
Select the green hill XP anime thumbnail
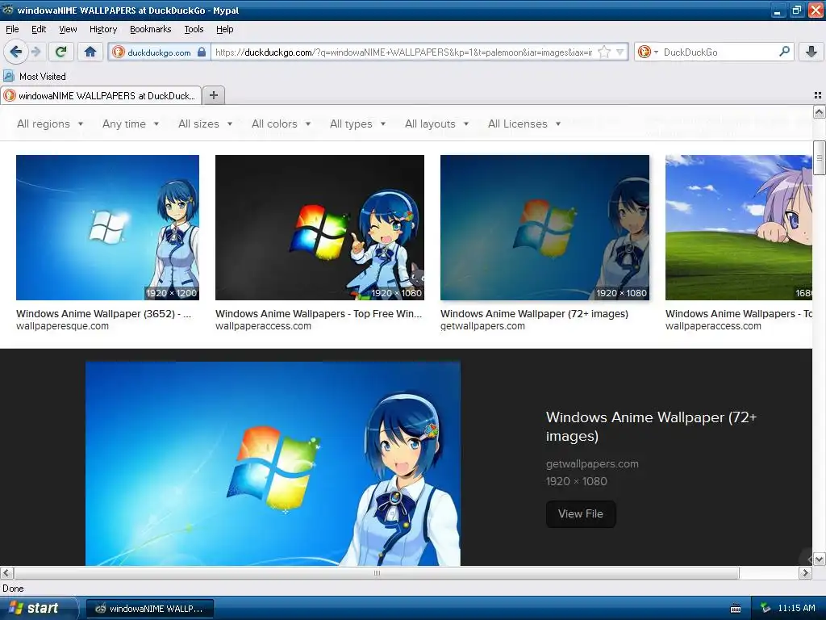(739, 228)
